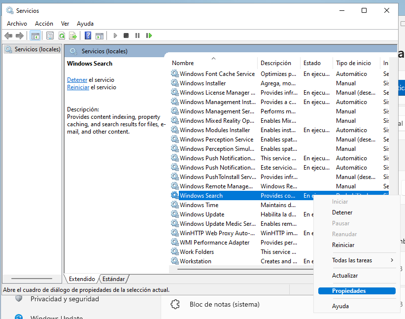Click the gear icon beside Windows Installer
The image size is (405, 319).
(x=175, y=83)
